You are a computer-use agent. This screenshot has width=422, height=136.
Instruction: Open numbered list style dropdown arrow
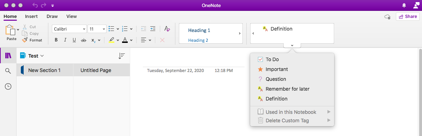click(131, 29)
